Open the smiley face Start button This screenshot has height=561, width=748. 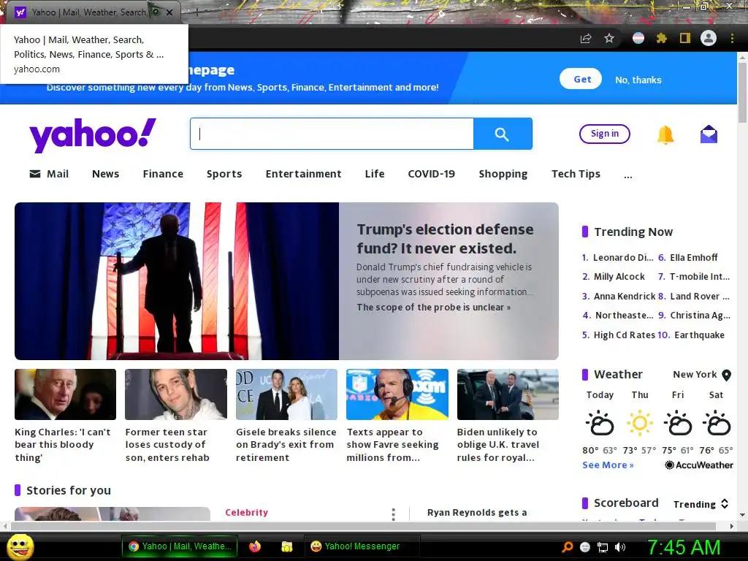coord(20,546)
